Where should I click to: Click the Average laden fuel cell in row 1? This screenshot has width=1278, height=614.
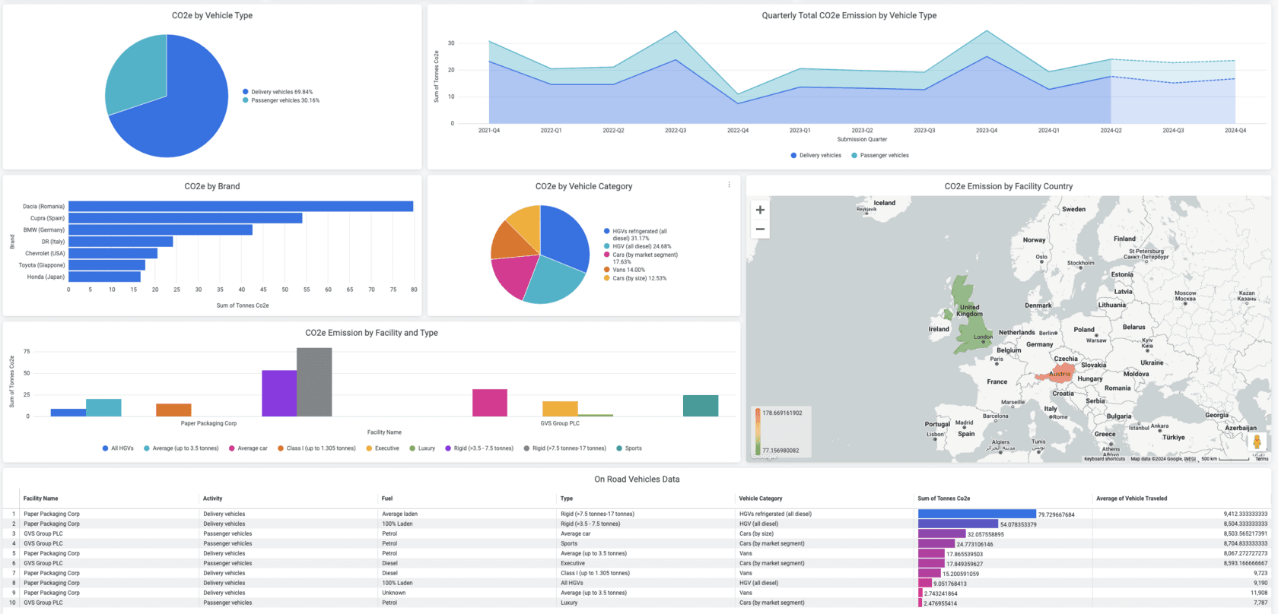coord(400,514)
